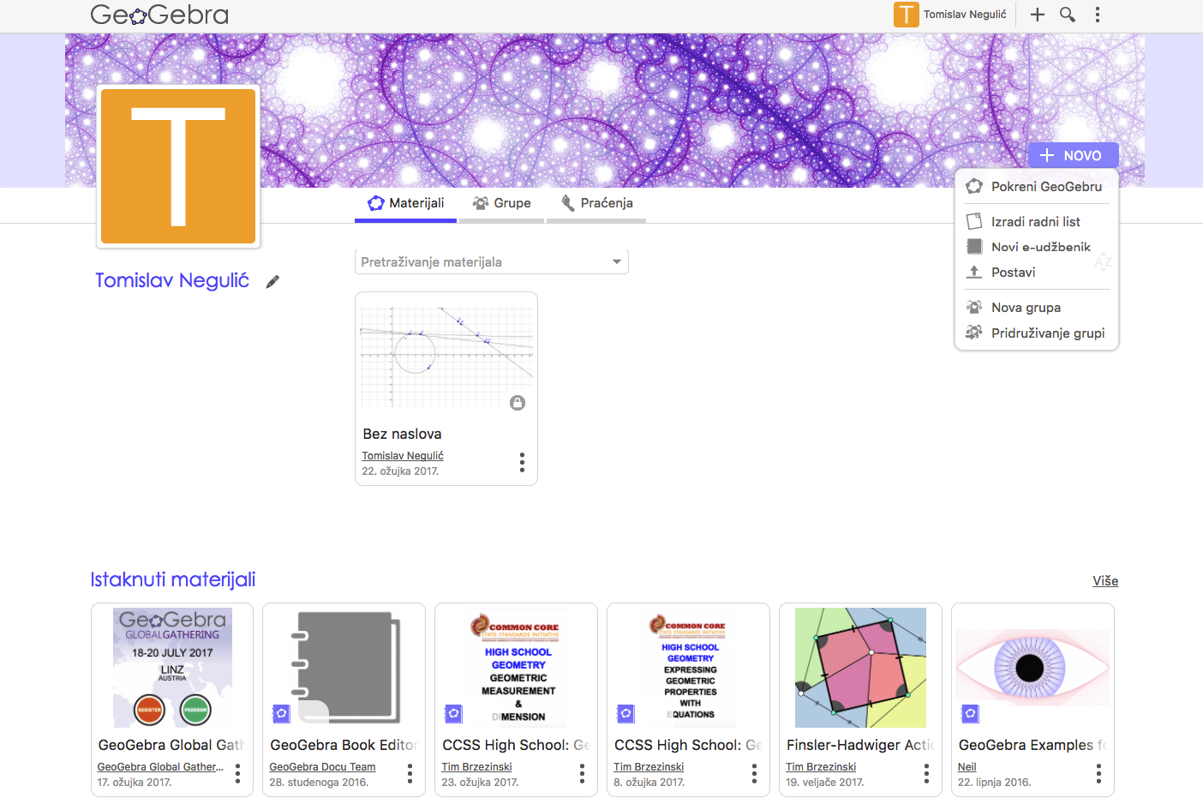
Task: Open options for Finsler-Hadwiger card
Action: [926, 774]
